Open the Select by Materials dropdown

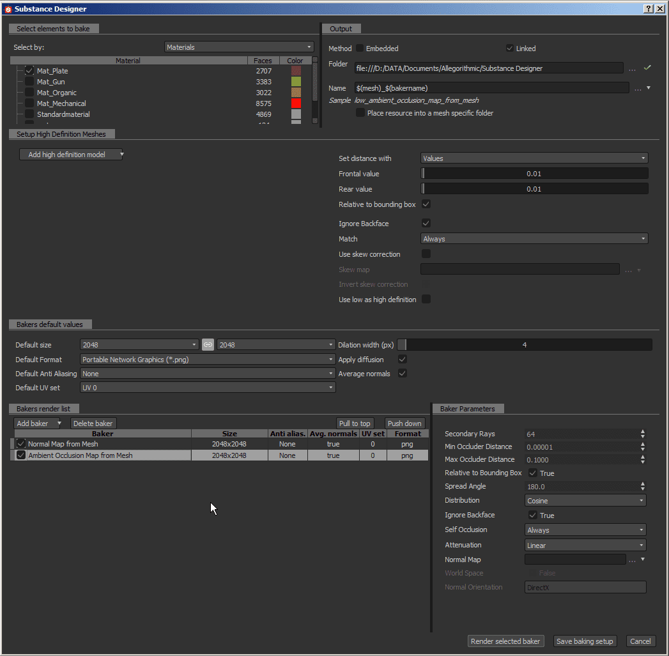[x=239, y=47]
